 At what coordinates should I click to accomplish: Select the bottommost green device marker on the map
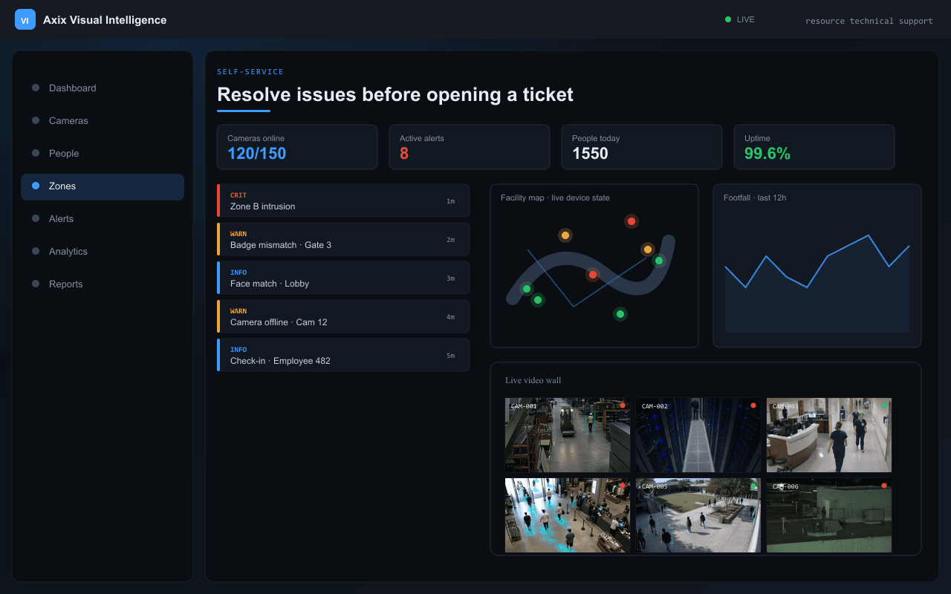620,314
